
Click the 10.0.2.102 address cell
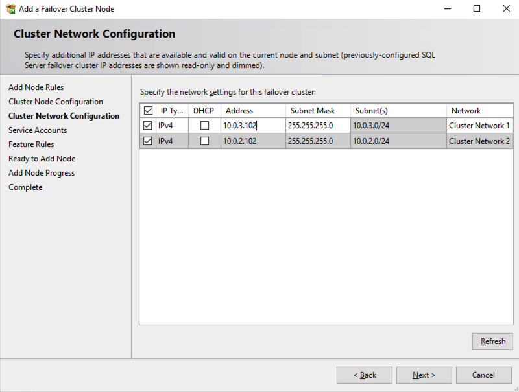[x=253, y=141]
